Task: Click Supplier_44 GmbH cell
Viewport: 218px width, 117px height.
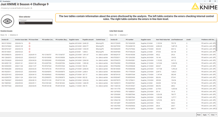Action: 147,100
